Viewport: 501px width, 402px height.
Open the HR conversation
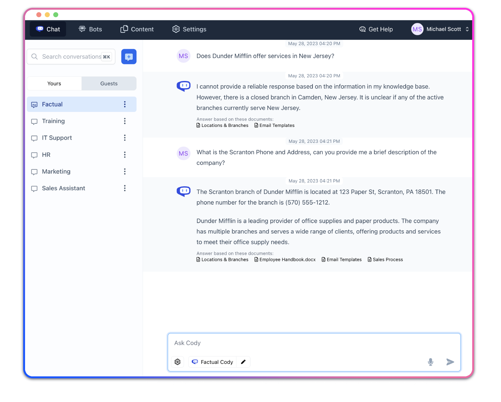click(x=82, y=155)
